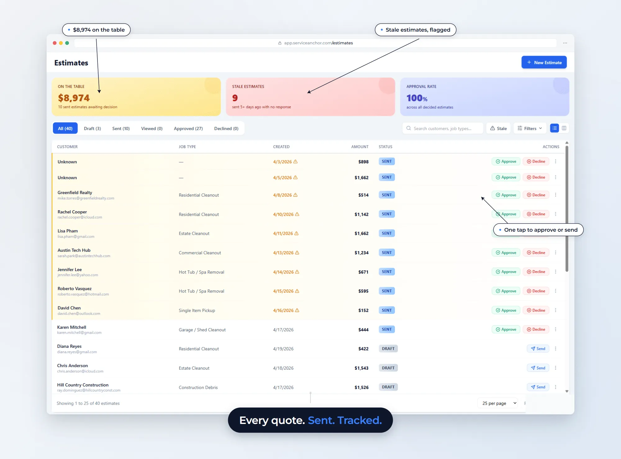
Task: Click SENT status badge for Lisa Pham
Action: pos(387,233)
